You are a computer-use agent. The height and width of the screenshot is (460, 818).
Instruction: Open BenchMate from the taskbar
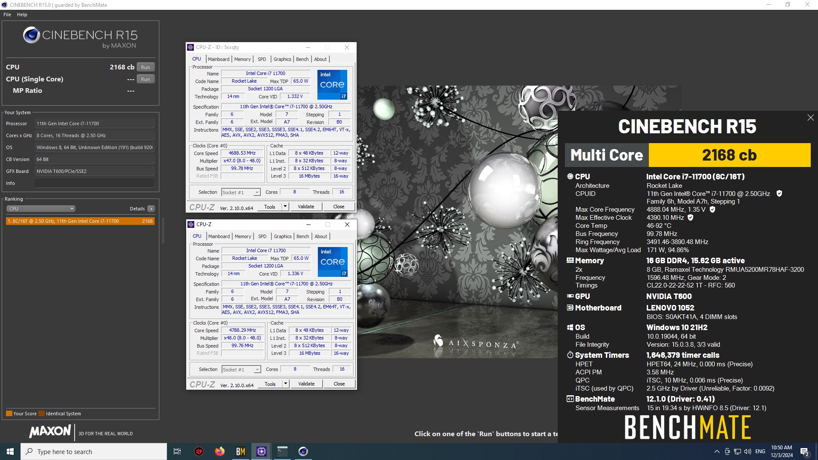[x=241, y=451]
